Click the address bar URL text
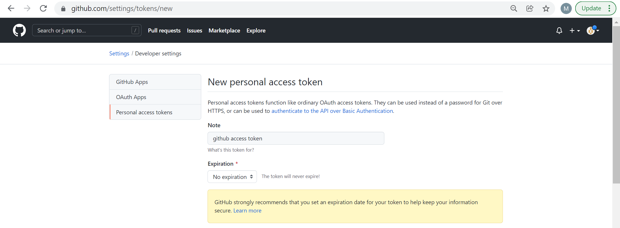 [122, 9]
